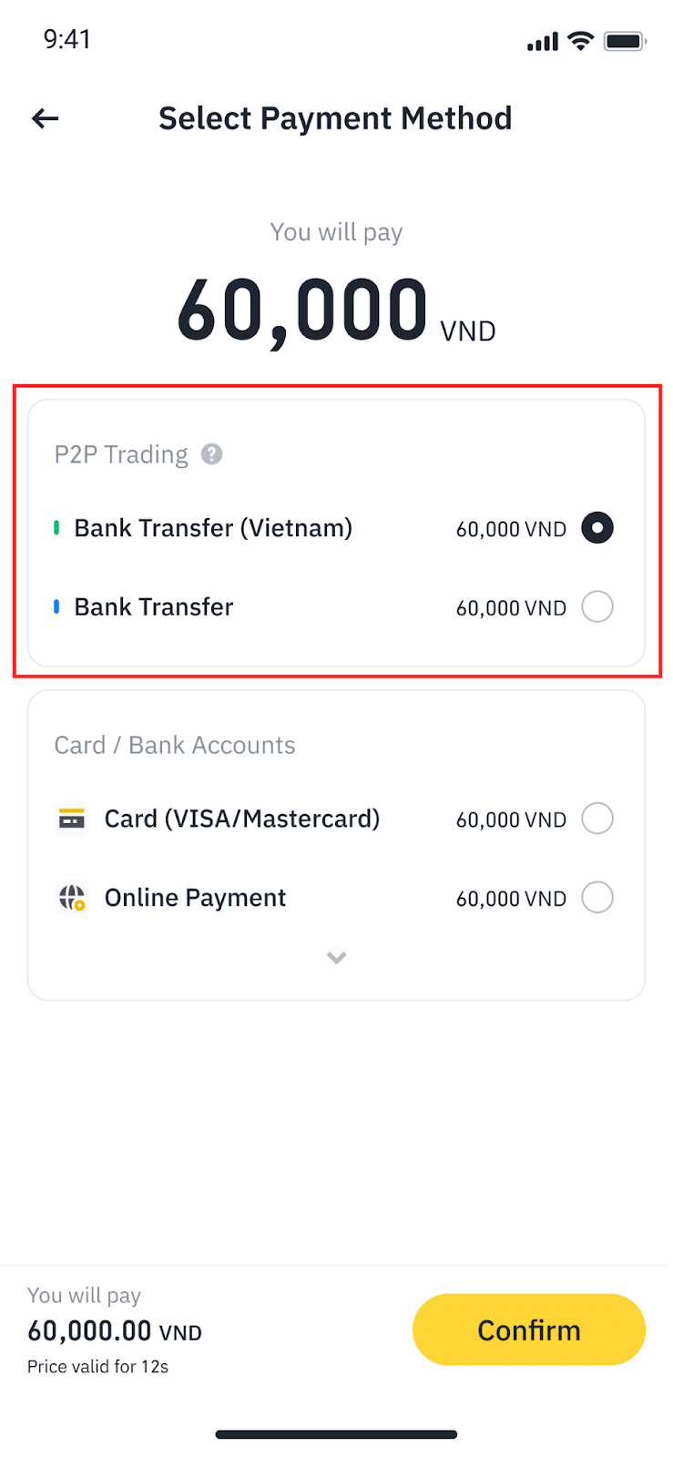This screenshot has width=673, height=1457.
Task: Tap the 60,000.00 VND total at bottom
Action: (x=115, y=1331)
